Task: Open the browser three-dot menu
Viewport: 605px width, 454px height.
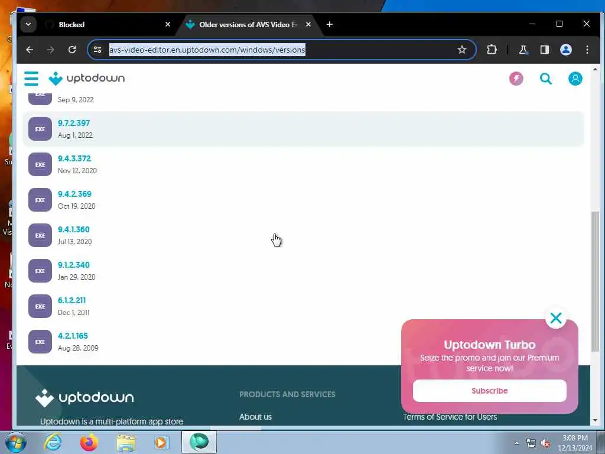Action: (x=587, y=50)
